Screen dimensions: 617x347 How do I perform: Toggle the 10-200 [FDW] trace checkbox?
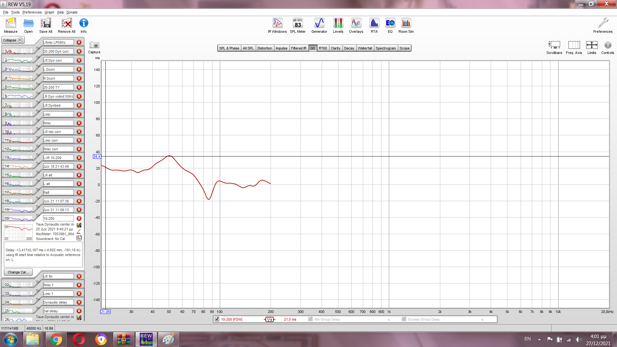click(217, 319)
